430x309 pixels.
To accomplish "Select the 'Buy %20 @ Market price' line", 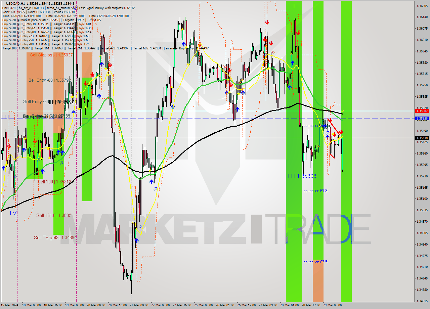I will [x=51, y=20].
